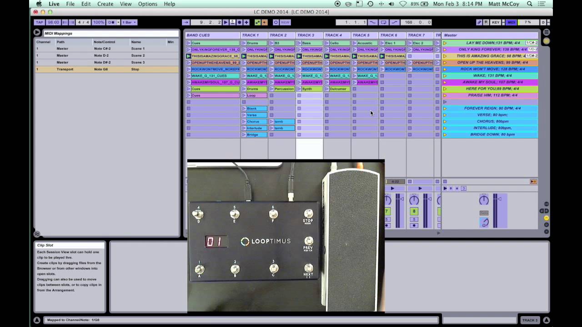
Task: Toggle the Crossfader X section selector
Action: [x=547, y=232]
